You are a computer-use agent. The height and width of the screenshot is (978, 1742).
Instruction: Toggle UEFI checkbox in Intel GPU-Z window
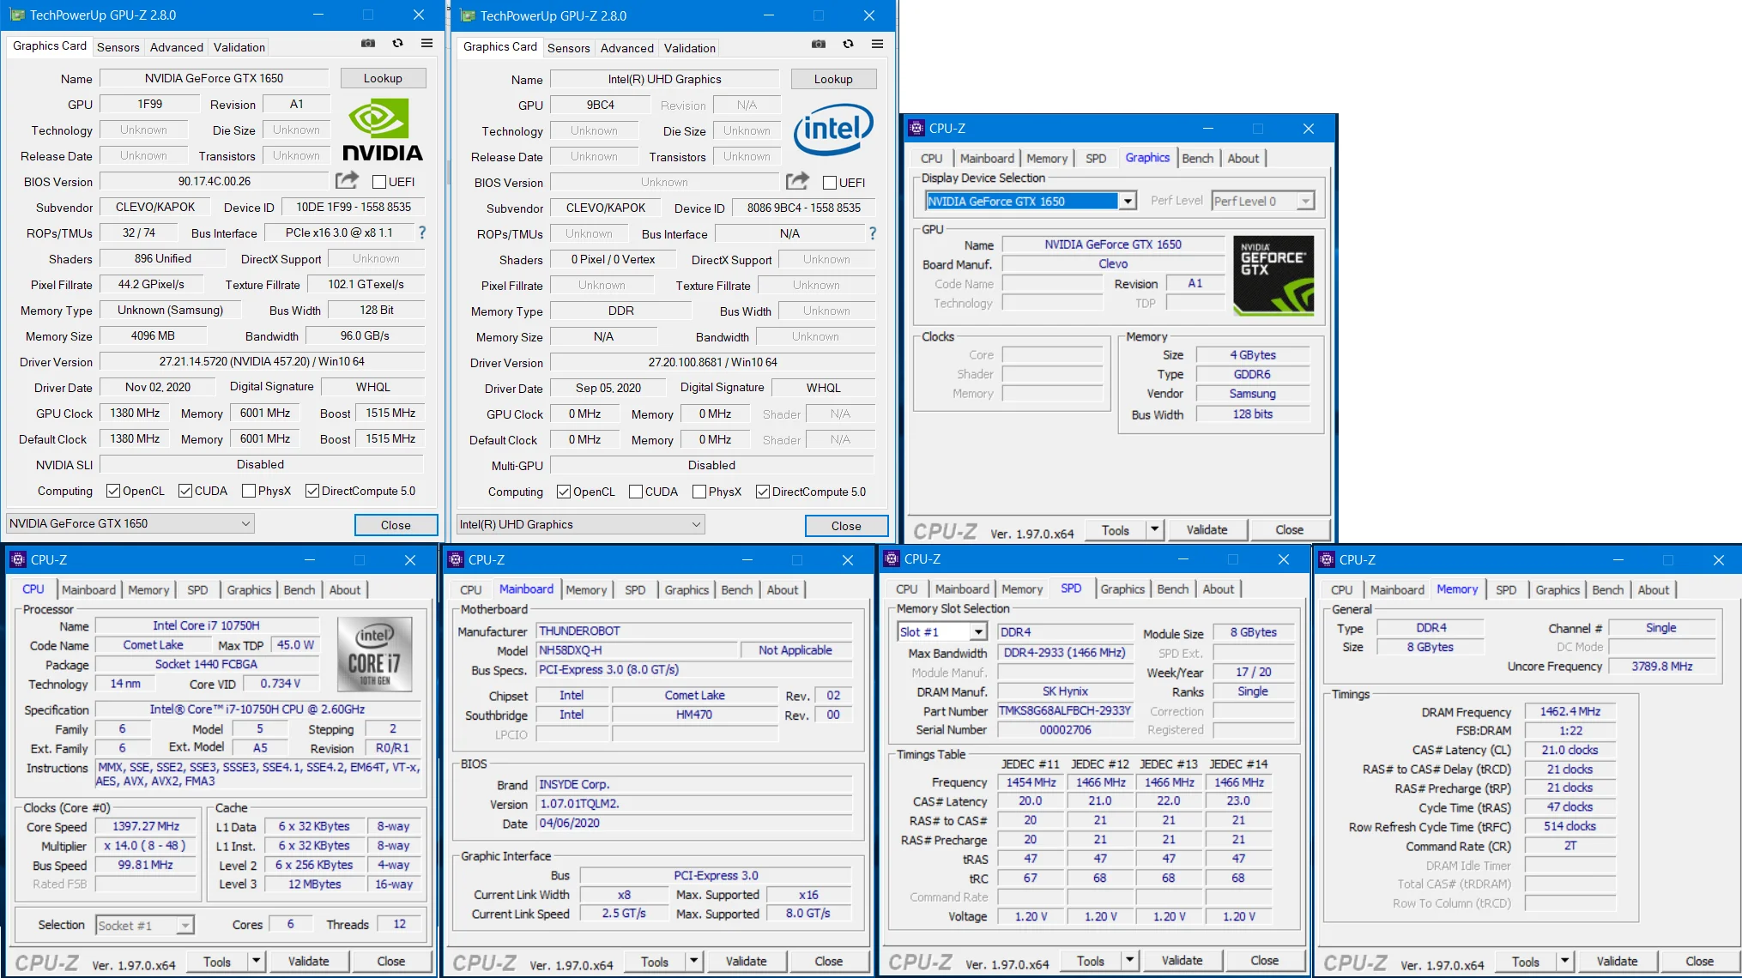point(830,183)
